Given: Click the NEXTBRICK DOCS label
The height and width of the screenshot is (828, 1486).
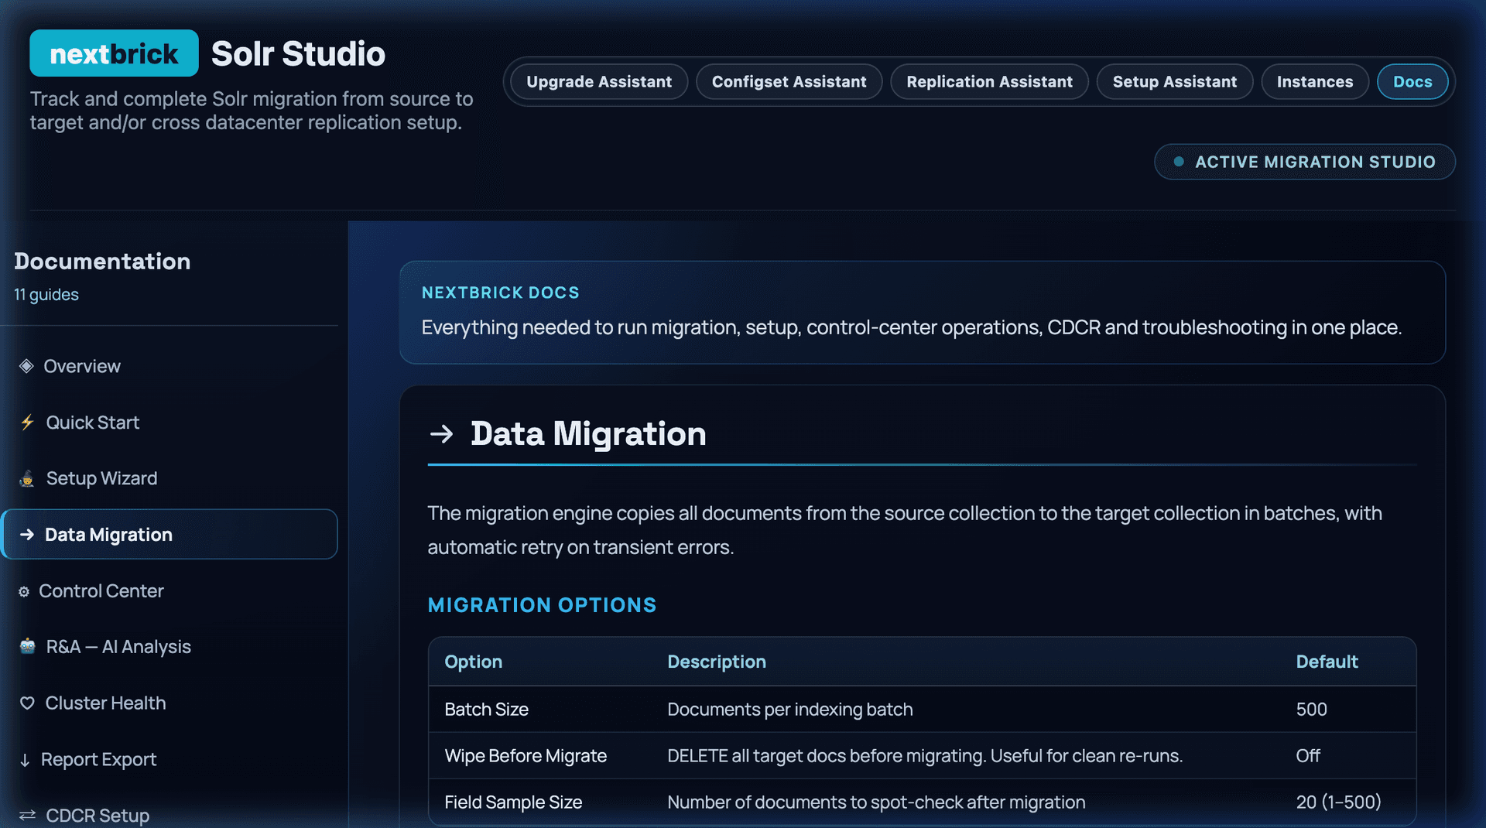Looking at the screenshot, I should click(x=501, y=293).
